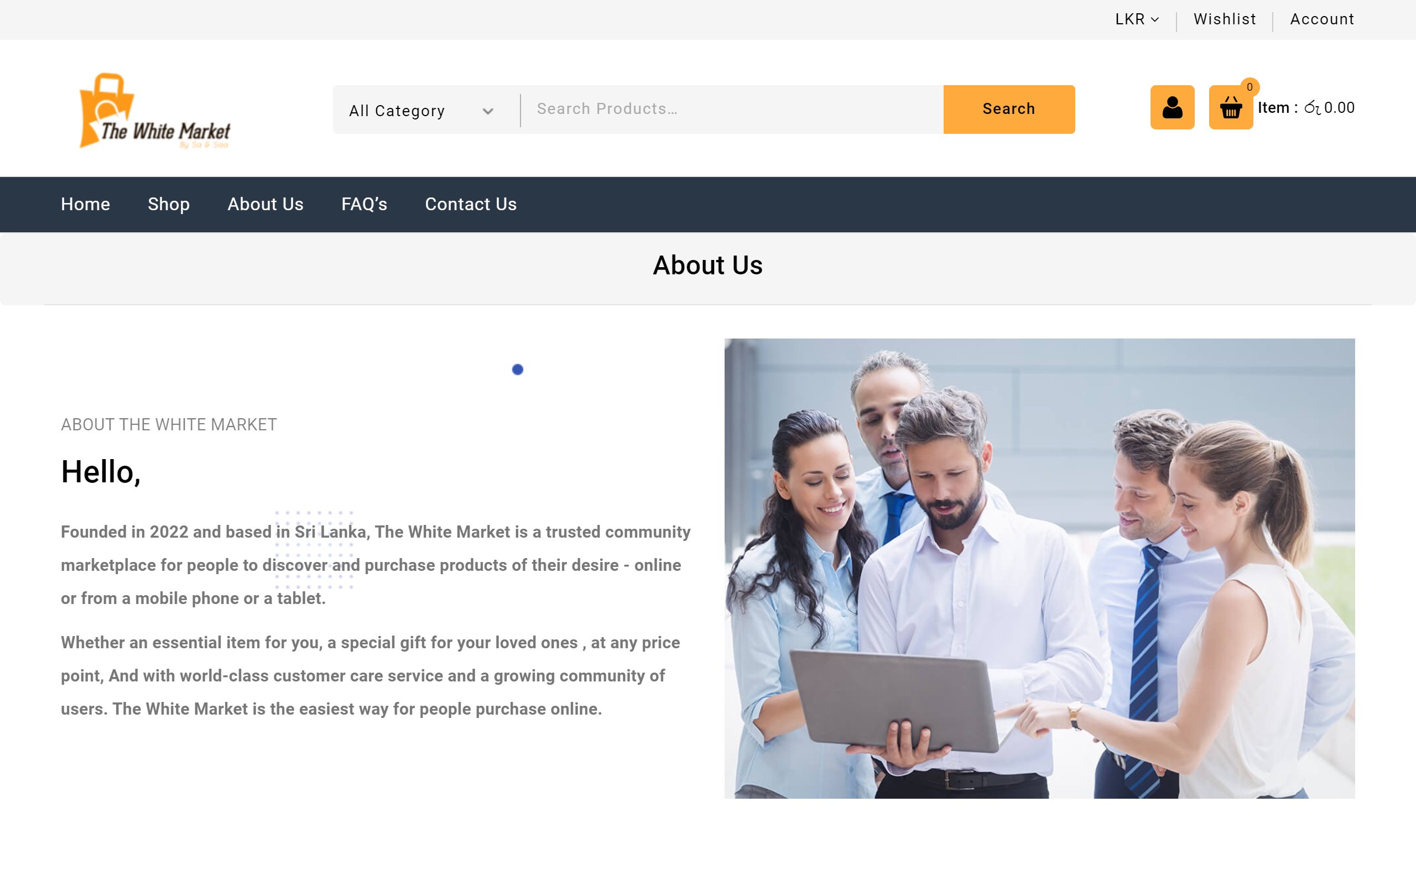Screen dimensions: 1416x885
Task: Open the FAQ's menu item
Action: [x=364, y=204]
